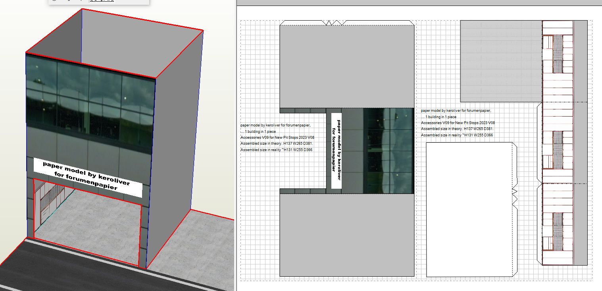
Task: Select the lower gray panel of left pattern
Action: click(x=347, y=235)
